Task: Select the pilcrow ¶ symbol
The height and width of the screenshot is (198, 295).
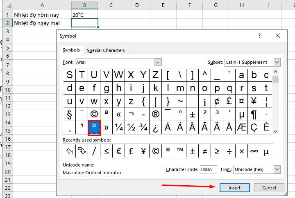Action: point(254,114)
